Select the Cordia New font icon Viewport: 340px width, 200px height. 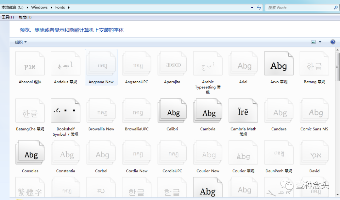137,152
